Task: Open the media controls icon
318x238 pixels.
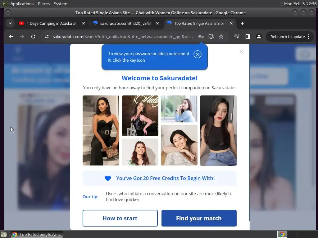Action: (x=237, y=37)
